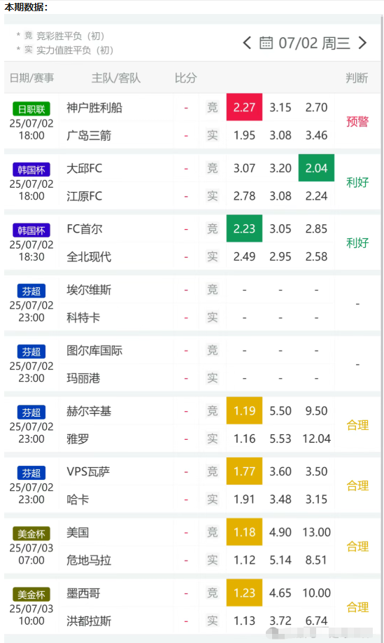Click the 韩国杯 badge for 大邱FC match

click(x=31, y=170)
